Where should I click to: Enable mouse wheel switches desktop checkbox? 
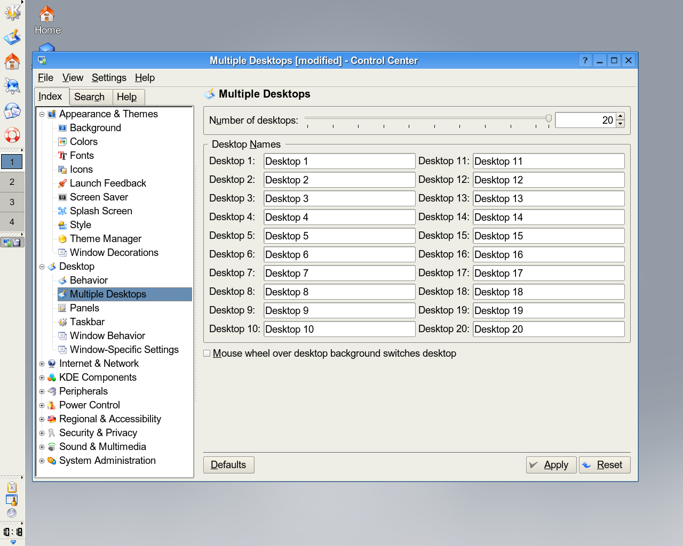[207, 354]
